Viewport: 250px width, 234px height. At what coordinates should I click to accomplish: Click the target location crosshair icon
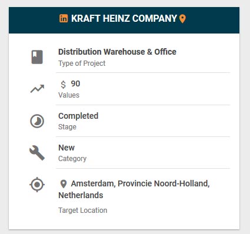coord(37,185)
